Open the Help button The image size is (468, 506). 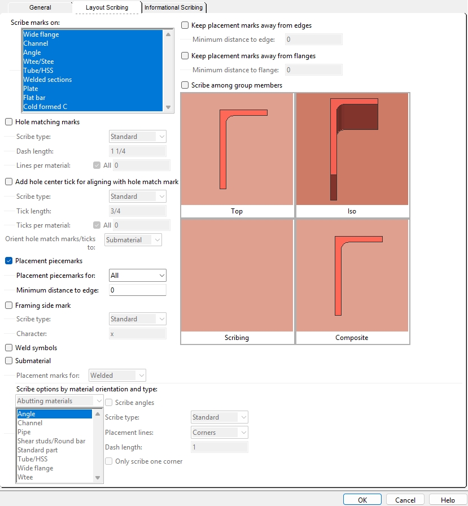pyautogui.click(x=448, y=500)
